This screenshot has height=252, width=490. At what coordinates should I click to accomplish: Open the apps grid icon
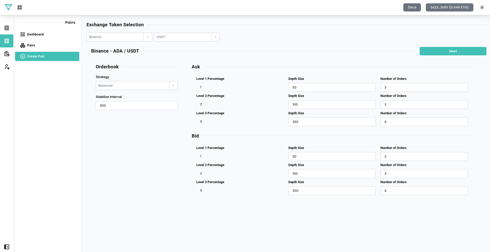[x=20, y=7]
